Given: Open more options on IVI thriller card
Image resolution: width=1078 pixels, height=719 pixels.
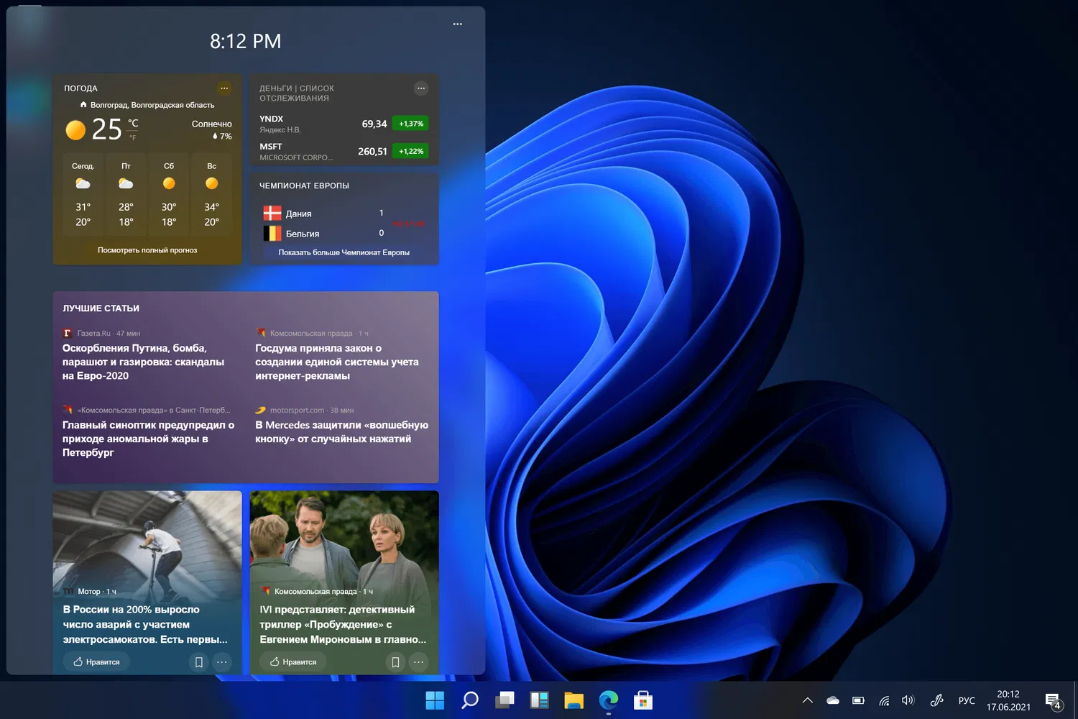Looking at the screenshot, I should (x=419, y=662).
